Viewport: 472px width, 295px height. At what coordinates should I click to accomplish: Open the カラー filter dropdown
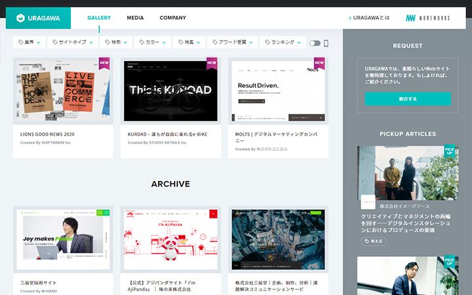pos(153,42)
